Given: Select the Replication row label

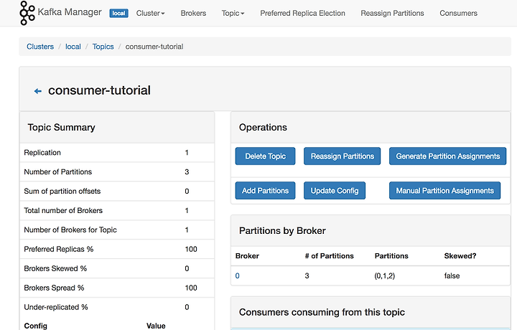Looking at the screenshot, I should click(x=42, y=153).
